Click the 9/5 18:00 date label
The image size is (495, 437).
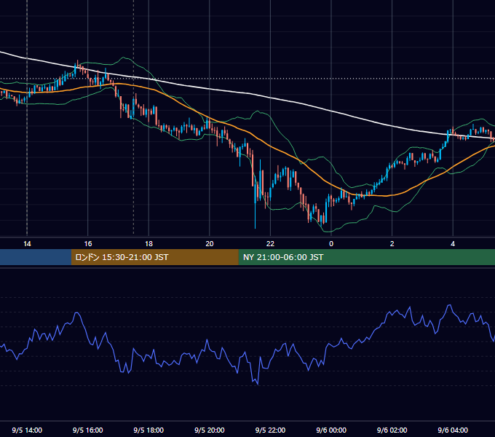(148, 430)
